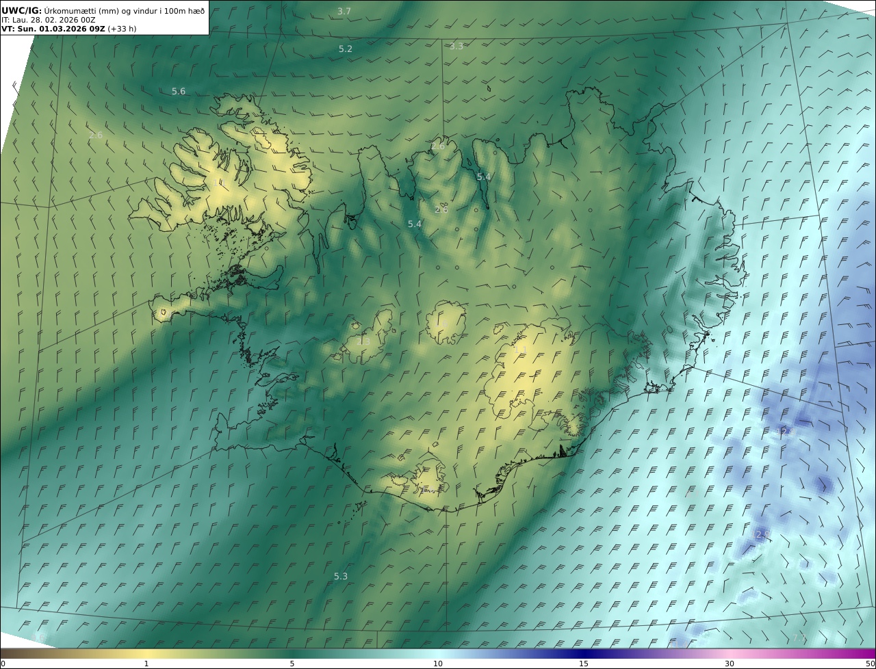Click the 3.7 value label on the map

344,11
